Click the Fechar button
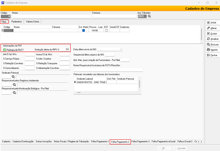This screenshot has height=151, width=220. tap(213, 55)
